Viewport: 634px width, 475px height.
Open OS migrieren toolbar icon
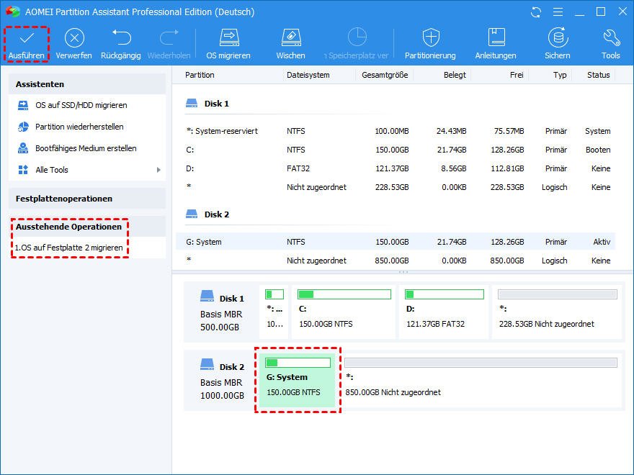point(229,37)
